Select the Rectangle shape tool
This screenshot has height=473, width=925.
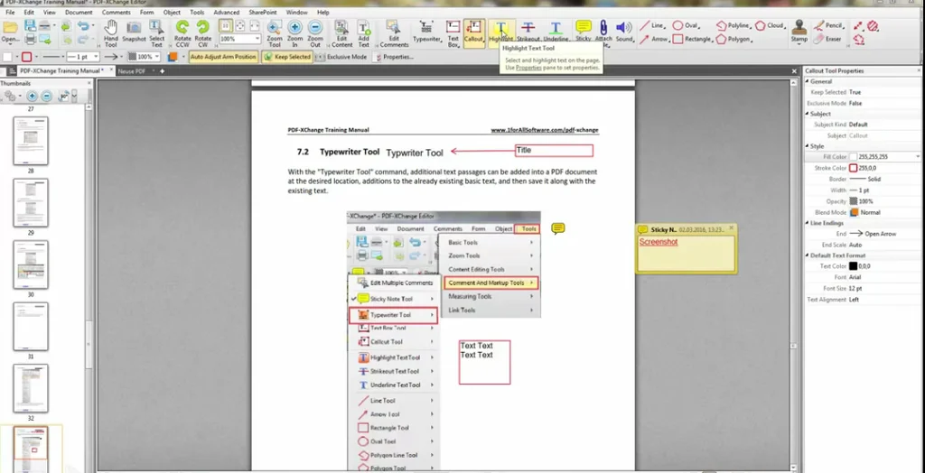(x=693, y=39)
